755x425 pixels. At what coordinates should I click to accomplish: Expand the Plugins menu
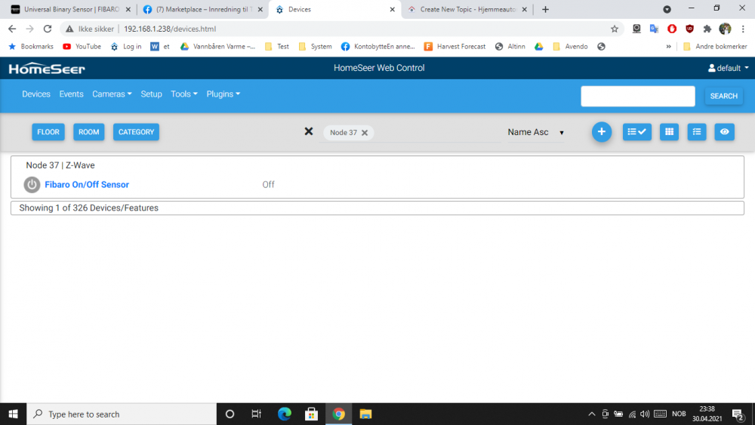(x=223, y=94)
